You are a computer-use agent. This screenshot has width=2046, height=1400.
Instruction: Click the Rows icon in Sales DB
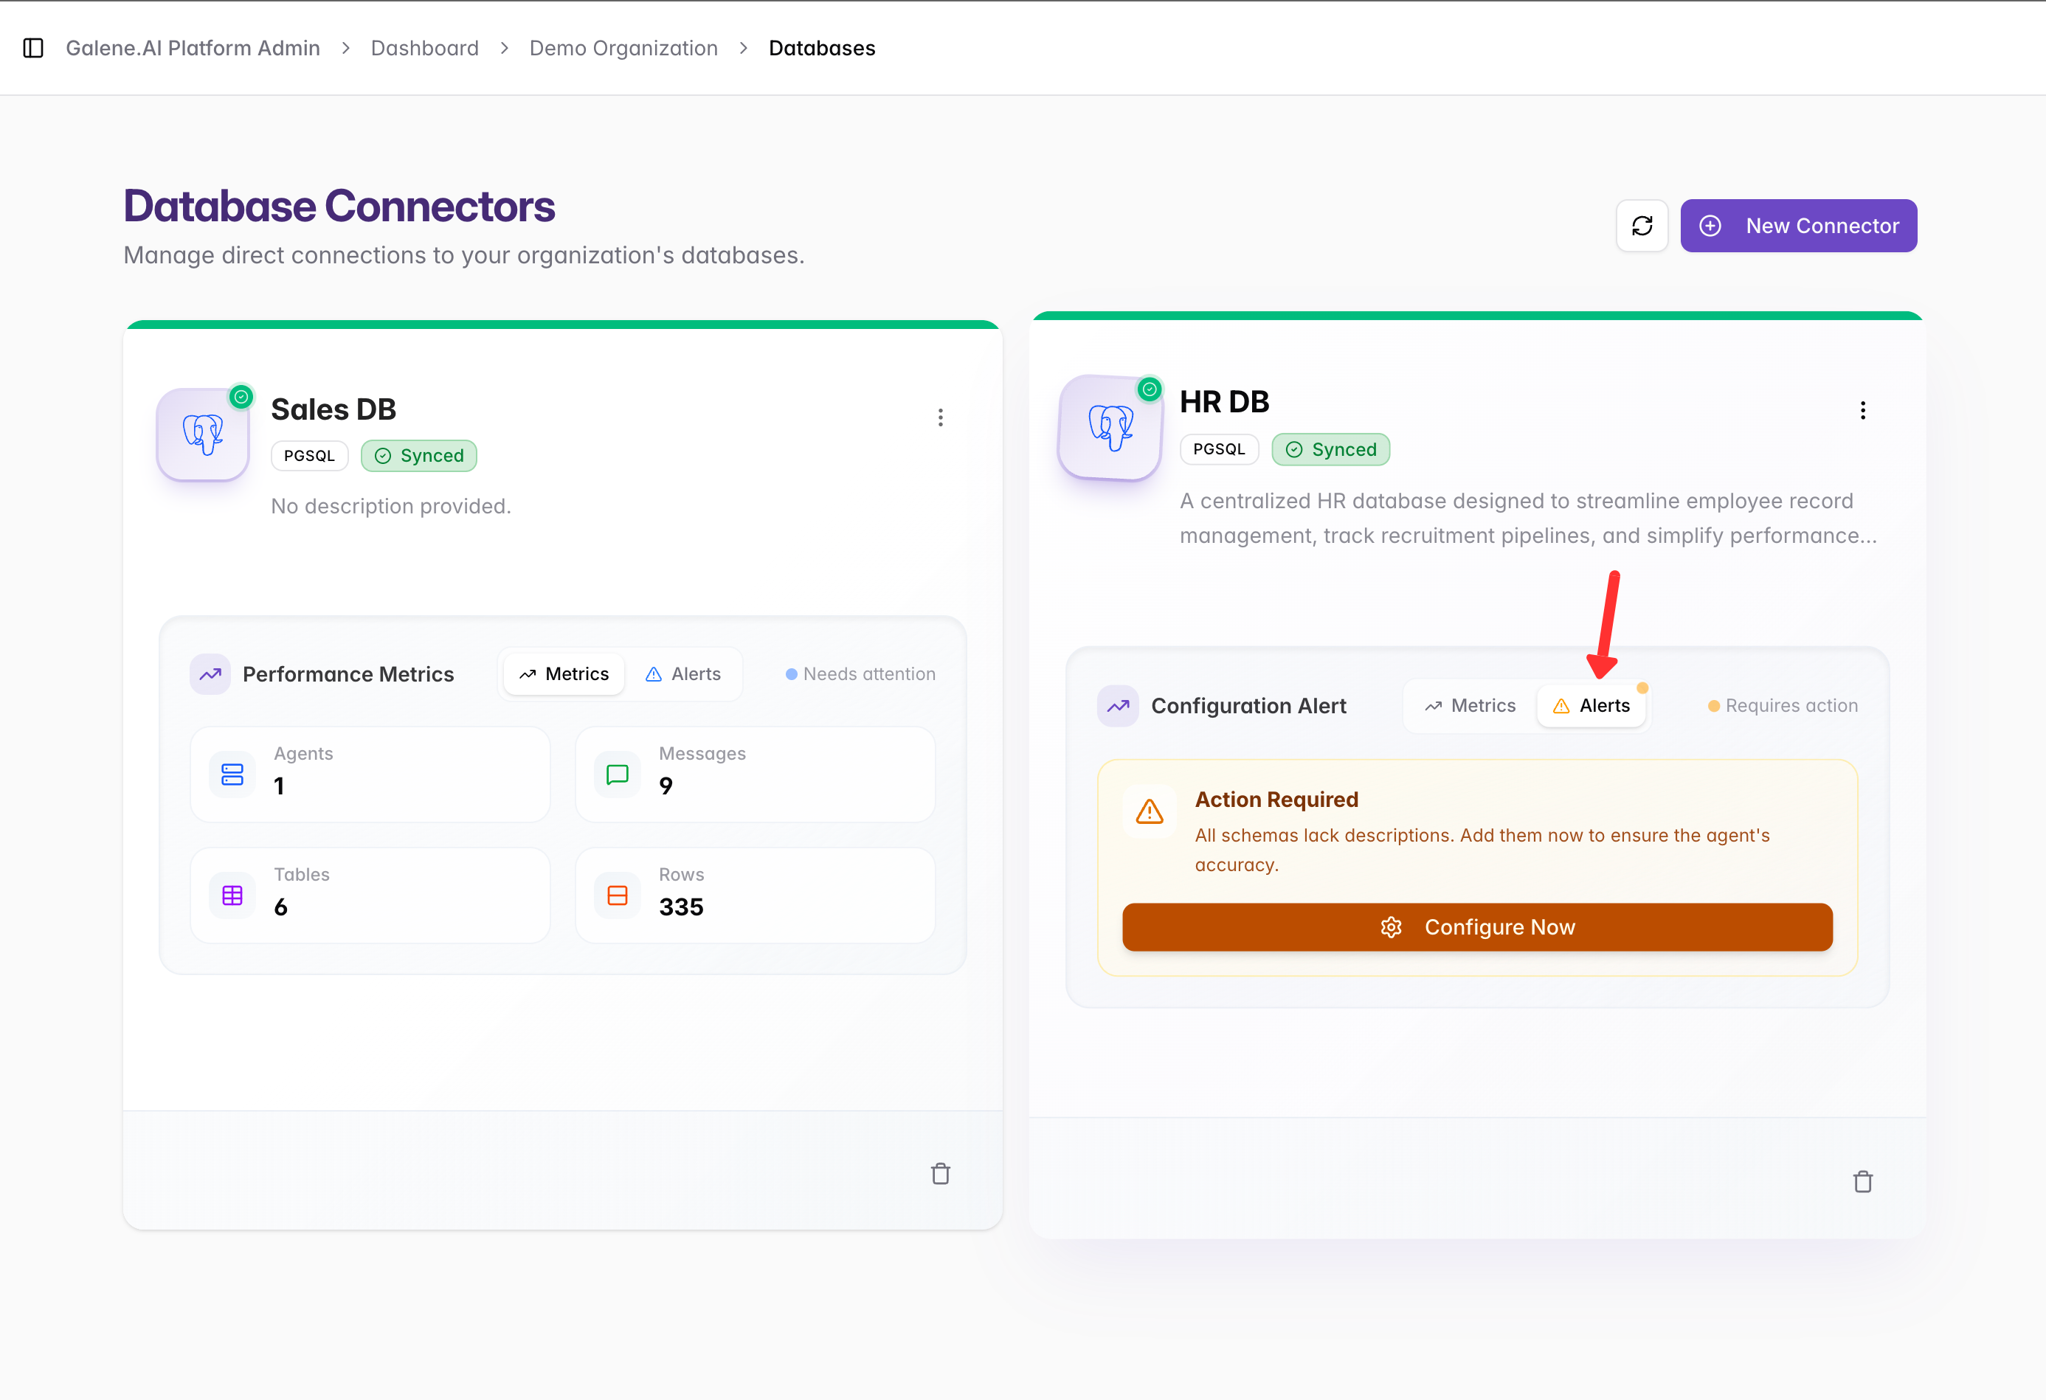pyautogui.click(x=618, y=895)
